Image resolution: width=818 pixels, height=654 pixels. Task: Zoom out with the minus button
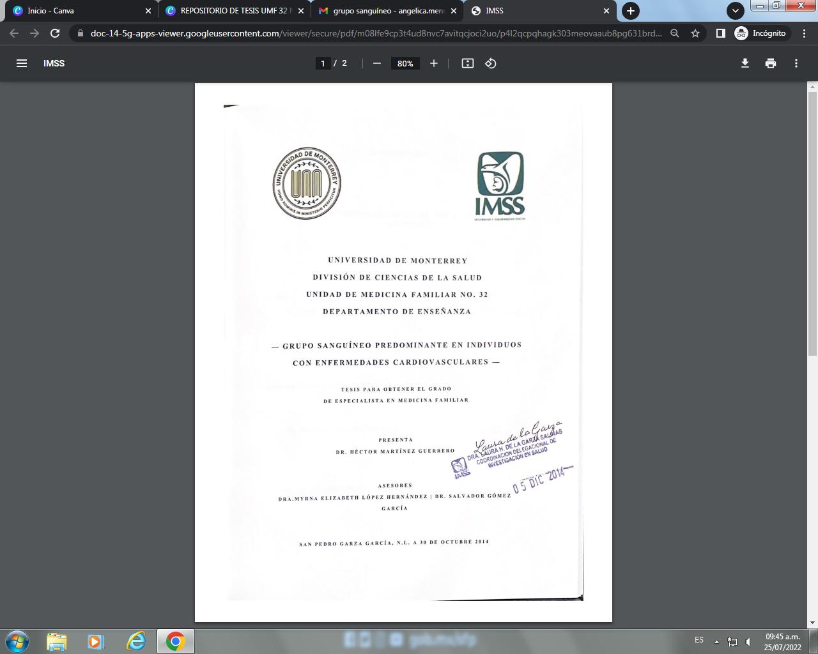(377, 63)
